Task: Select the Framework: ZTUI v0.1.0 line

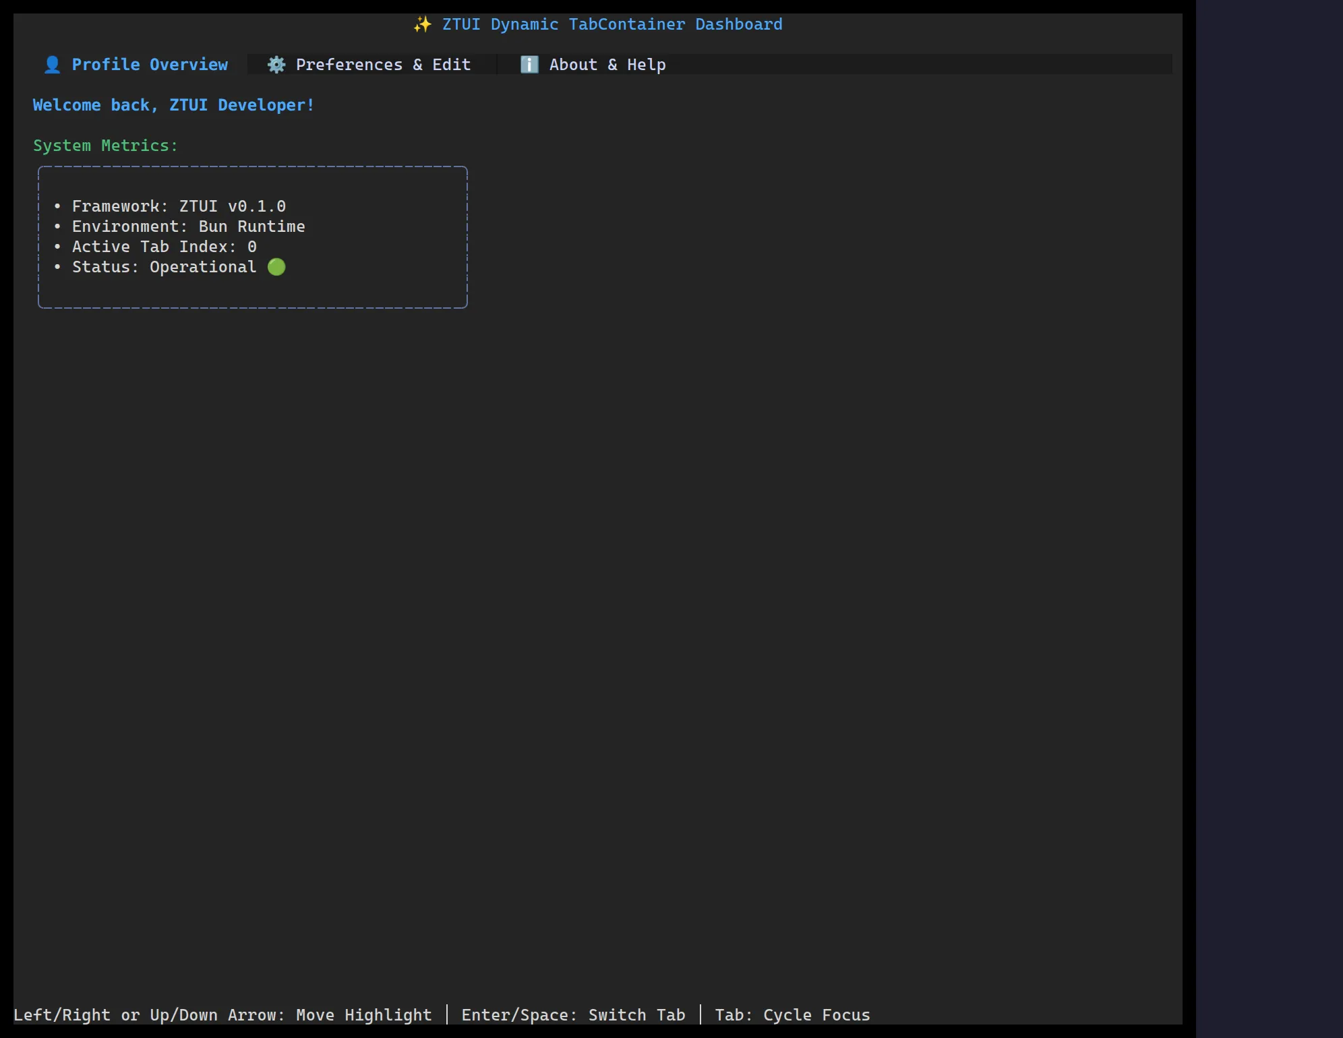Action: click(x=170, y=206)
